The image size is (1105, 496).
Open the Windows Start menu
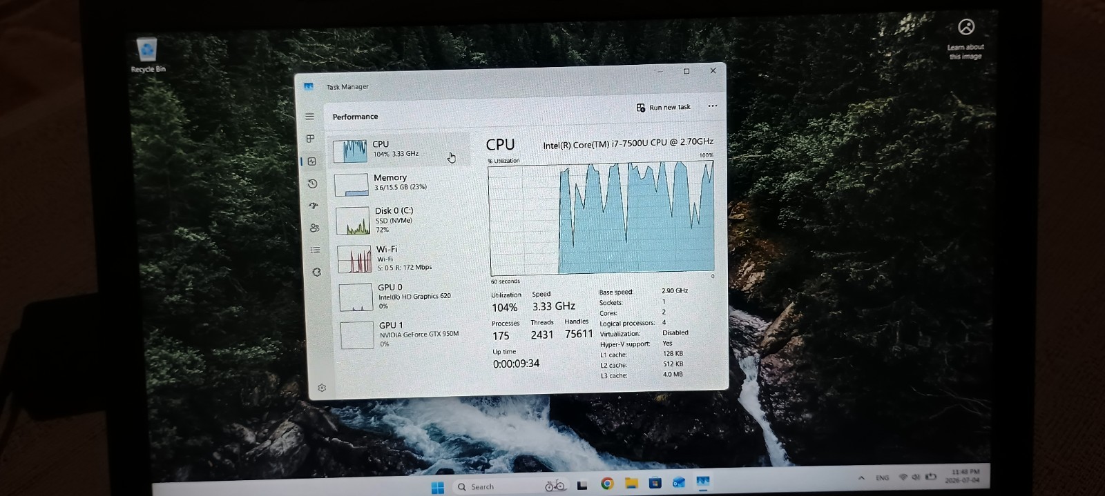click(x=437, y=488)
